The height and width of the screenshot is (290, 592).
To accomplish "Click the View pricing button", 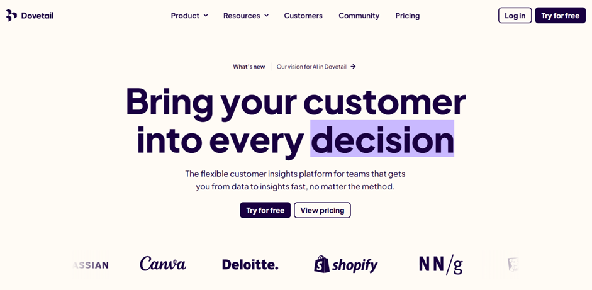I will 323,210.
